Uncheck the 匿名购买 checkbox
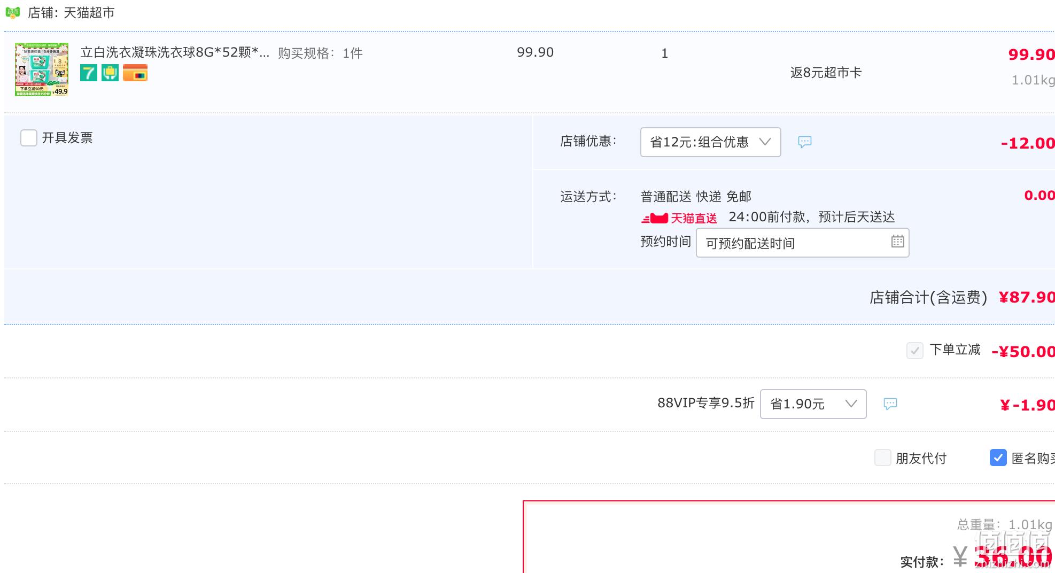Screen dimensions: 1055x573 pyautogui.click(x=998, y=458)
